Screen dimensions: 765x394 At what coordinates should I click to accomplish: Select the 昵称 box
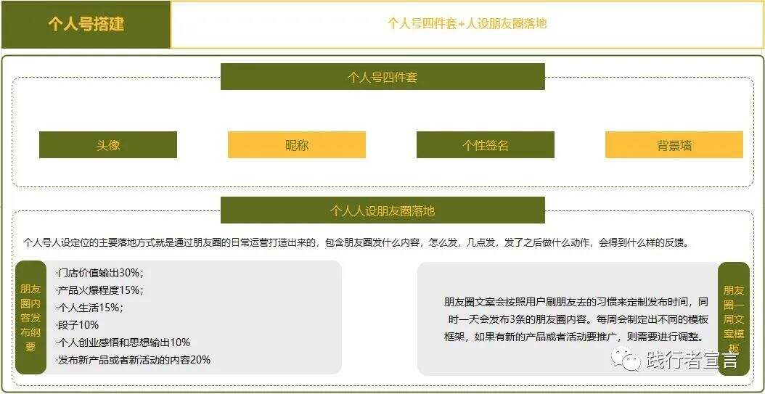pos(297,145)
